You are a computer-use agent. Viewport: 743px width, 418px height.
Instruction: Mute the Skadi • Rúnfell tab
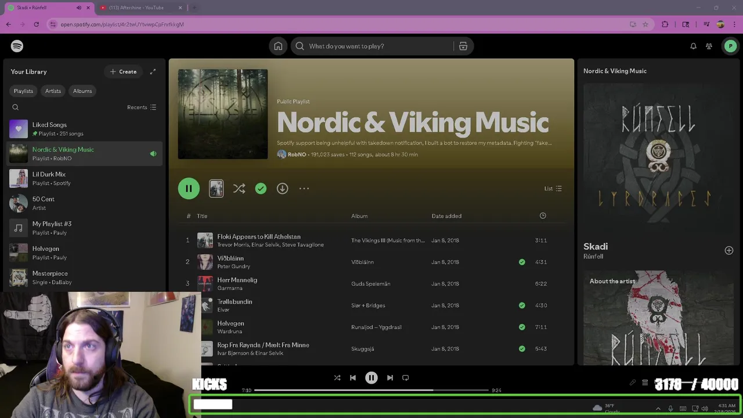pyautogui.click(x=79, y=8)
